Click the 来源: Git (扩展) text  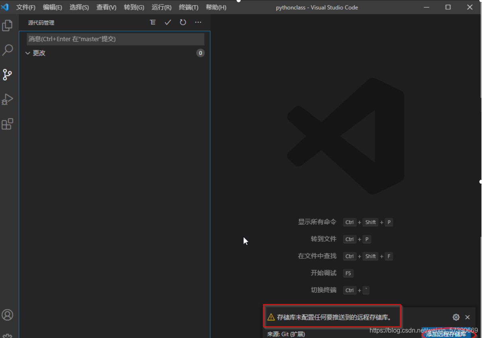click(x=286, y=334)
